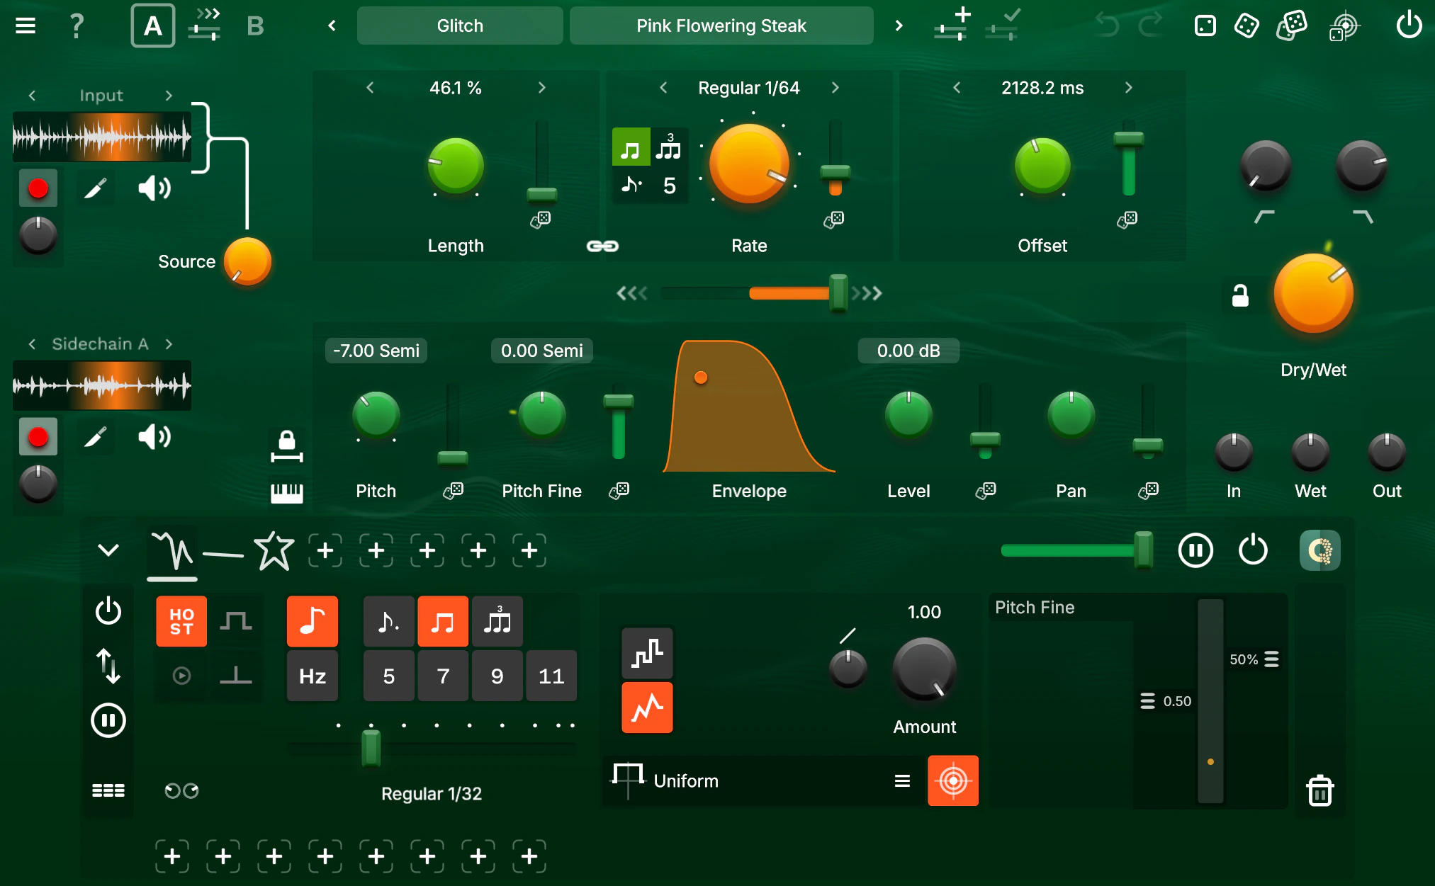The image size is (1435, 886).
Task: Open the hamburger menu
Action: tap(25, 25)
